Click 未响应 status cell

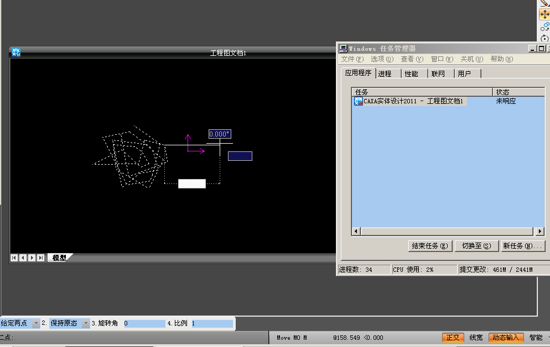506,101
